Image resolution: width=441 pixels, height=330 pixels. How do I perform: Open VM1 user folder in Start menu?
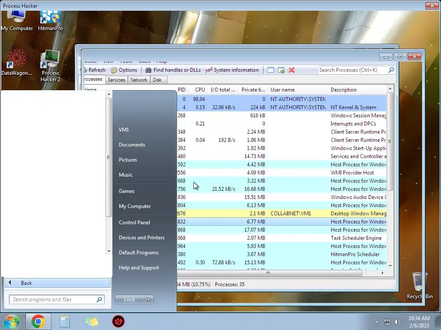pos(124,129)
